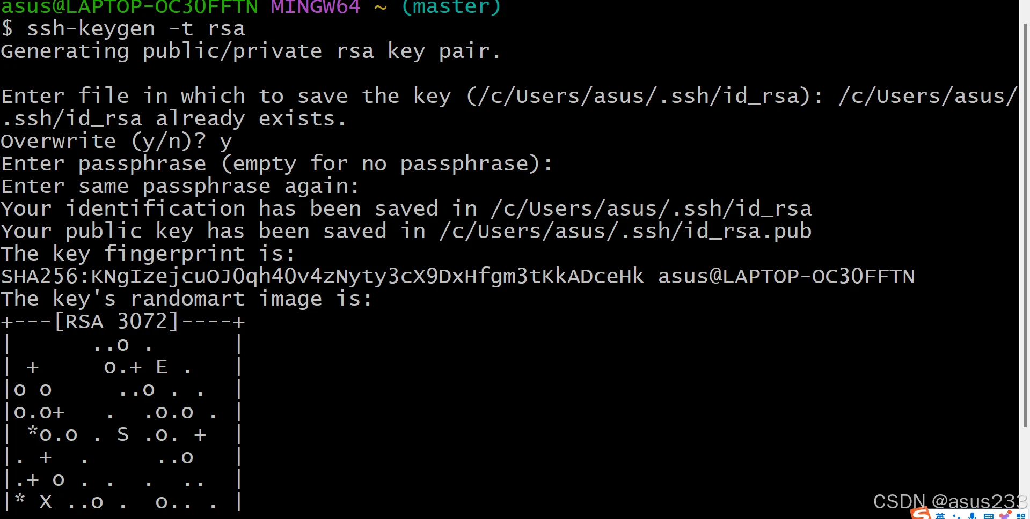Click the CSDN @asus233 watermark
1030x519 pixels.
[x=950, y=502]
